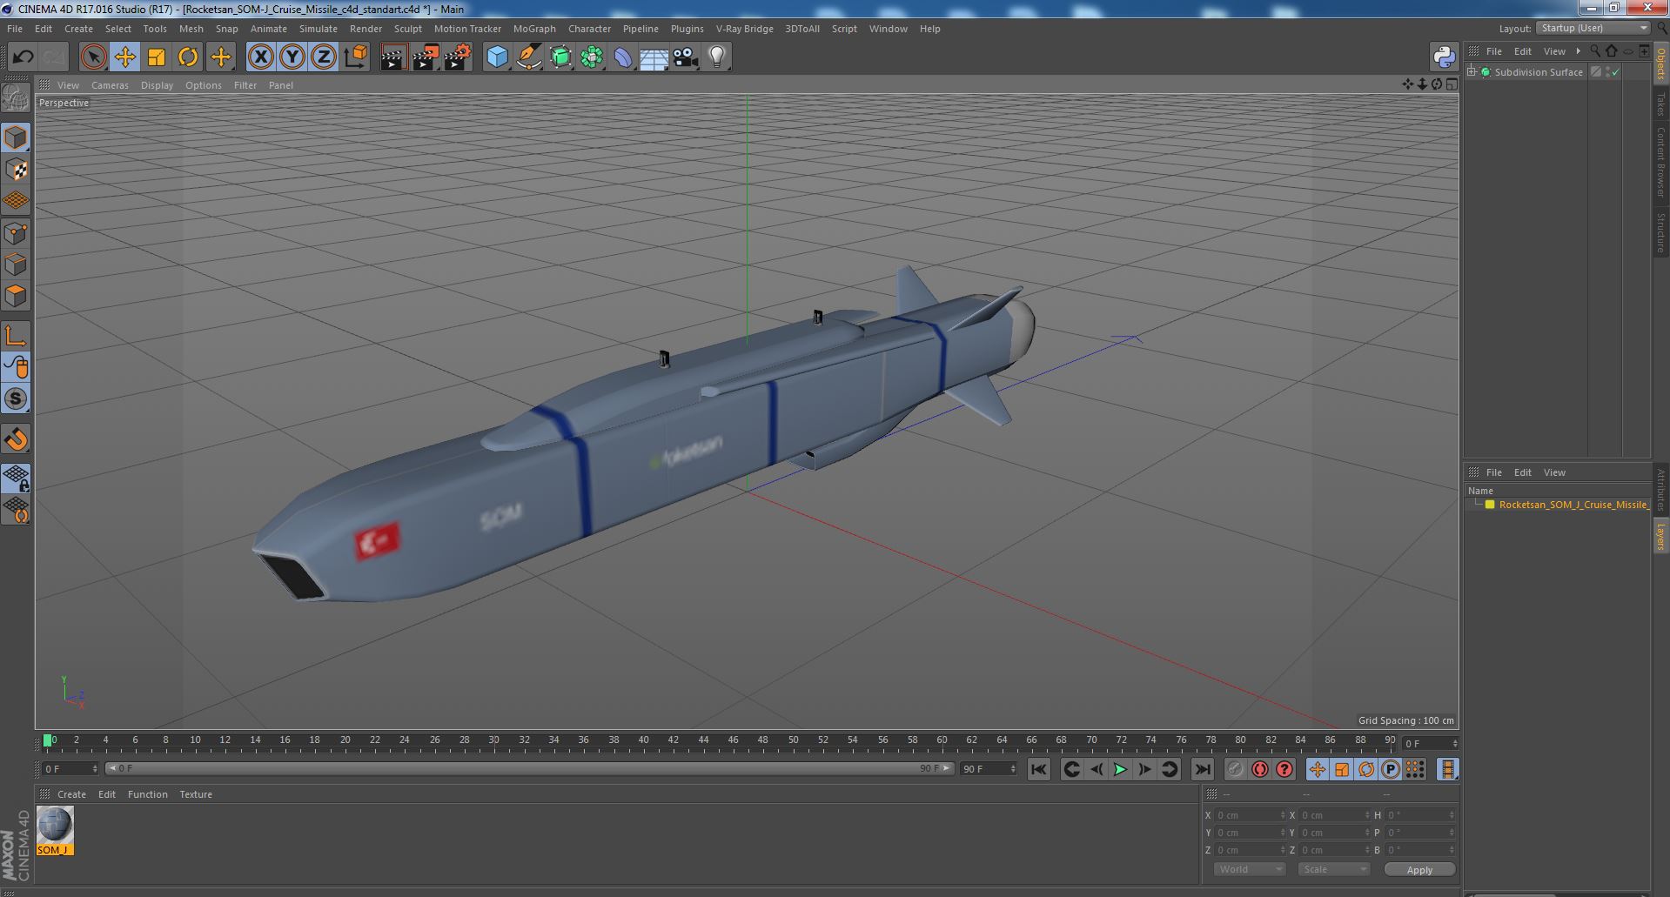Open material manager Texture menu

(196, 794)
